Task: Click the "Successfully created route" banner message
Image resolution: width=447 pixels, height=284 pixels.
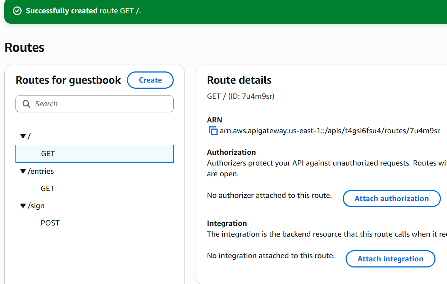Action: [83, 11]
